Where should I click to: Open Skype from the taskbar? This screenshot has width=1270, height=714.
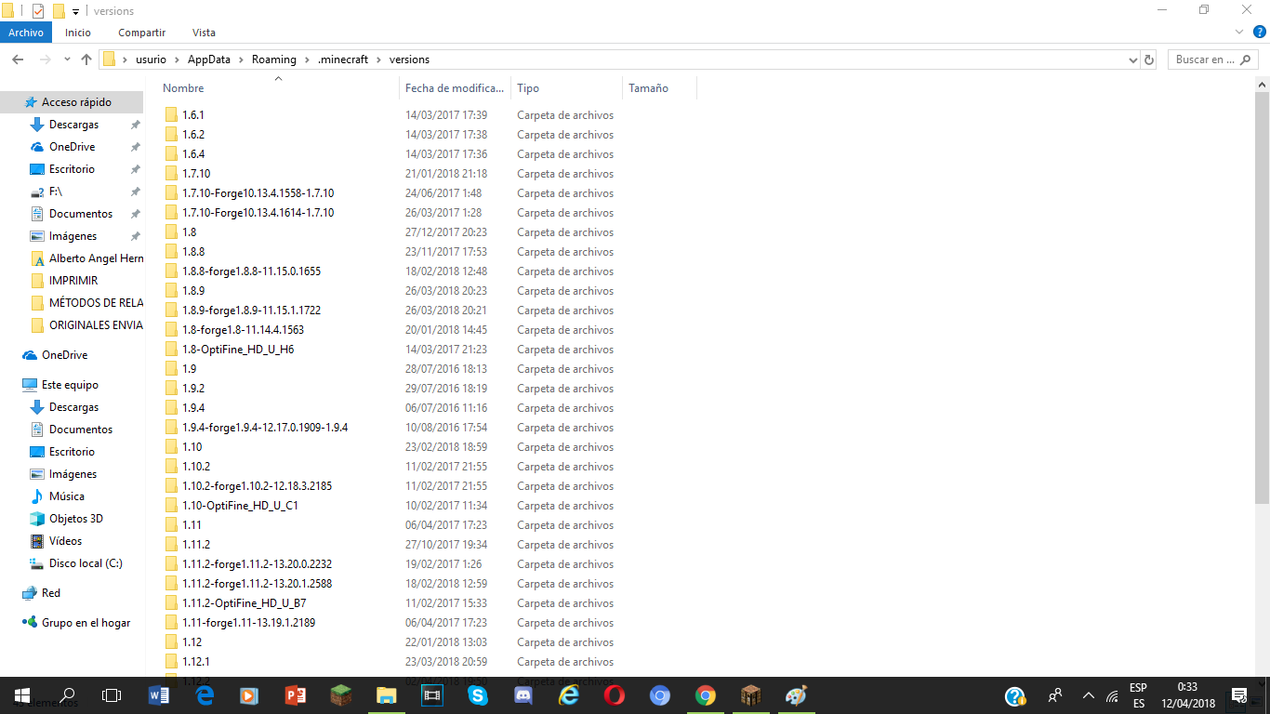coord(478,695)
